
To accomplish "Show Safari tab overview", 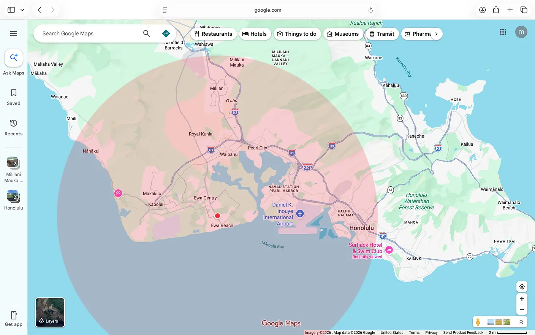I will tap(524, 10).
